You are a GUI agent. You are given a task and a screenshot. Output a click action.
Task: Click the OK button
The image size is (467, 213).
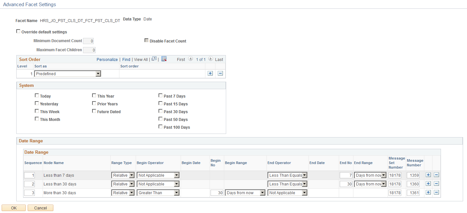pos(13,208)
